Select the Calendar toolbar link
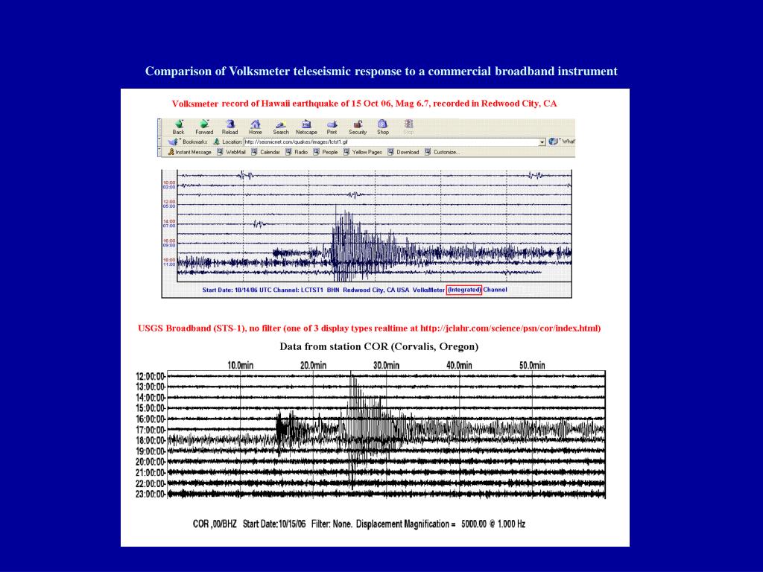763x572 pixels. pyautogui.click(x=266, y=152)
